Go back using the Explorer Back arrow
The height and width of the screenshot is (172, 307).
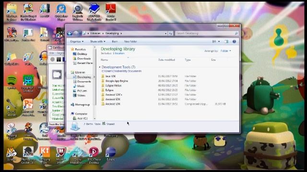click(x=70, y=33)
